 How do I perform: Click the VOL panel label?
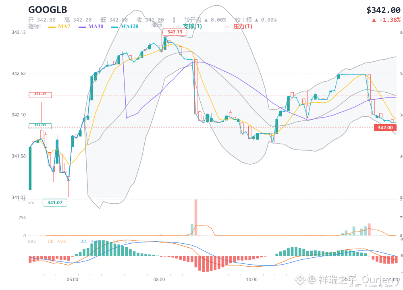[31, 203]
